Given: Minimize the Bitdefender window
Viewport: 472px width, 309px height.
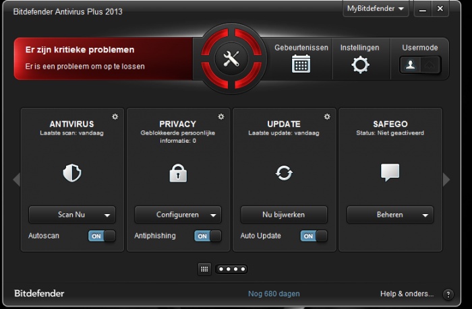Looking at the screenshot, I should click(x=423, y=9).
